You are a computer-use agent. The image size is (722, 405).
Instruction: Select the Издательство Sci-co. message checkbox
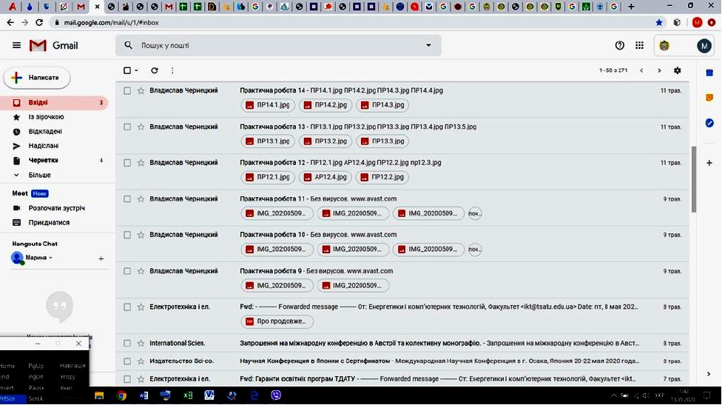click(x=127, y=361)
